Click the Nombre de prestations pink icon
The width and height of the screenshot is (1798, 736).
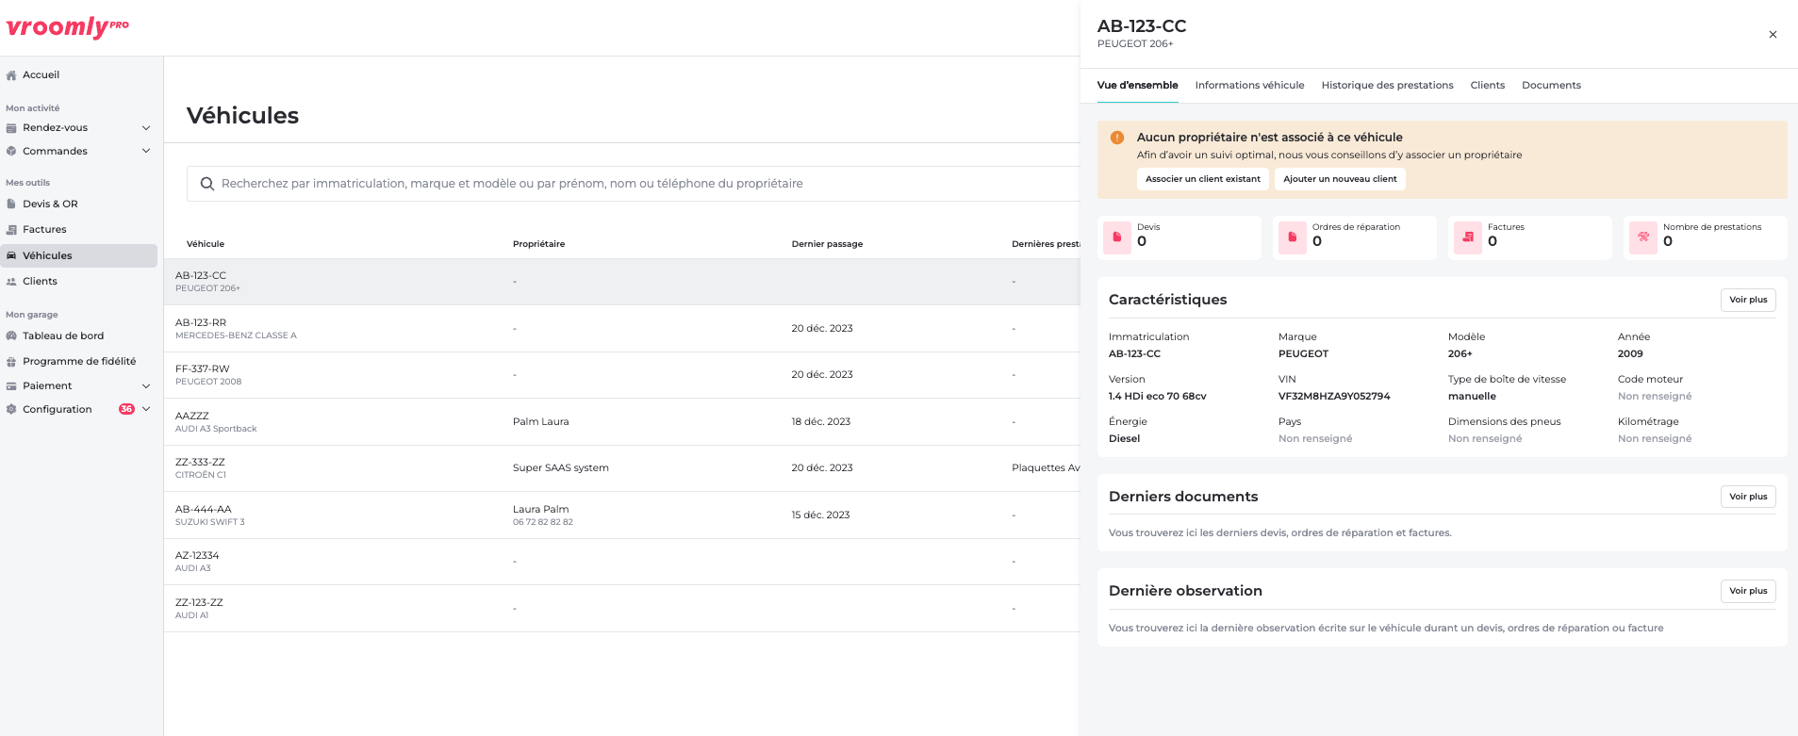1643,237
